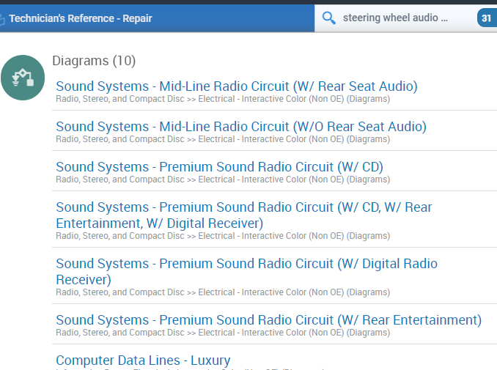Open Premium Sound Radio Circuit (W/ Rear Entertainment)
The width and height of the screenshot is (497, 370).
(x=268, y=320)
